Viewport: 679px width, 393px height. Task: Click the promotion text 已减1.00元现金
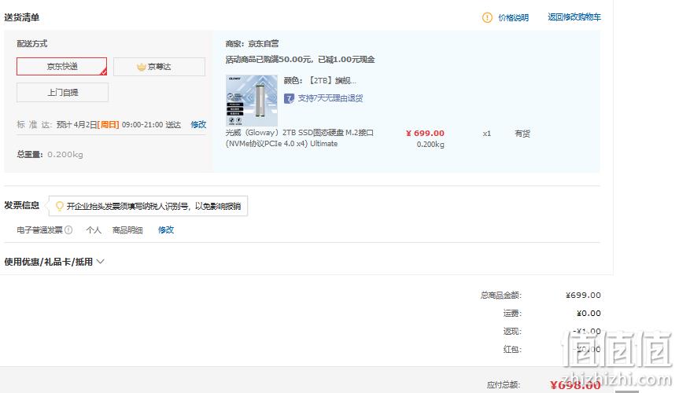pos(346,59)
